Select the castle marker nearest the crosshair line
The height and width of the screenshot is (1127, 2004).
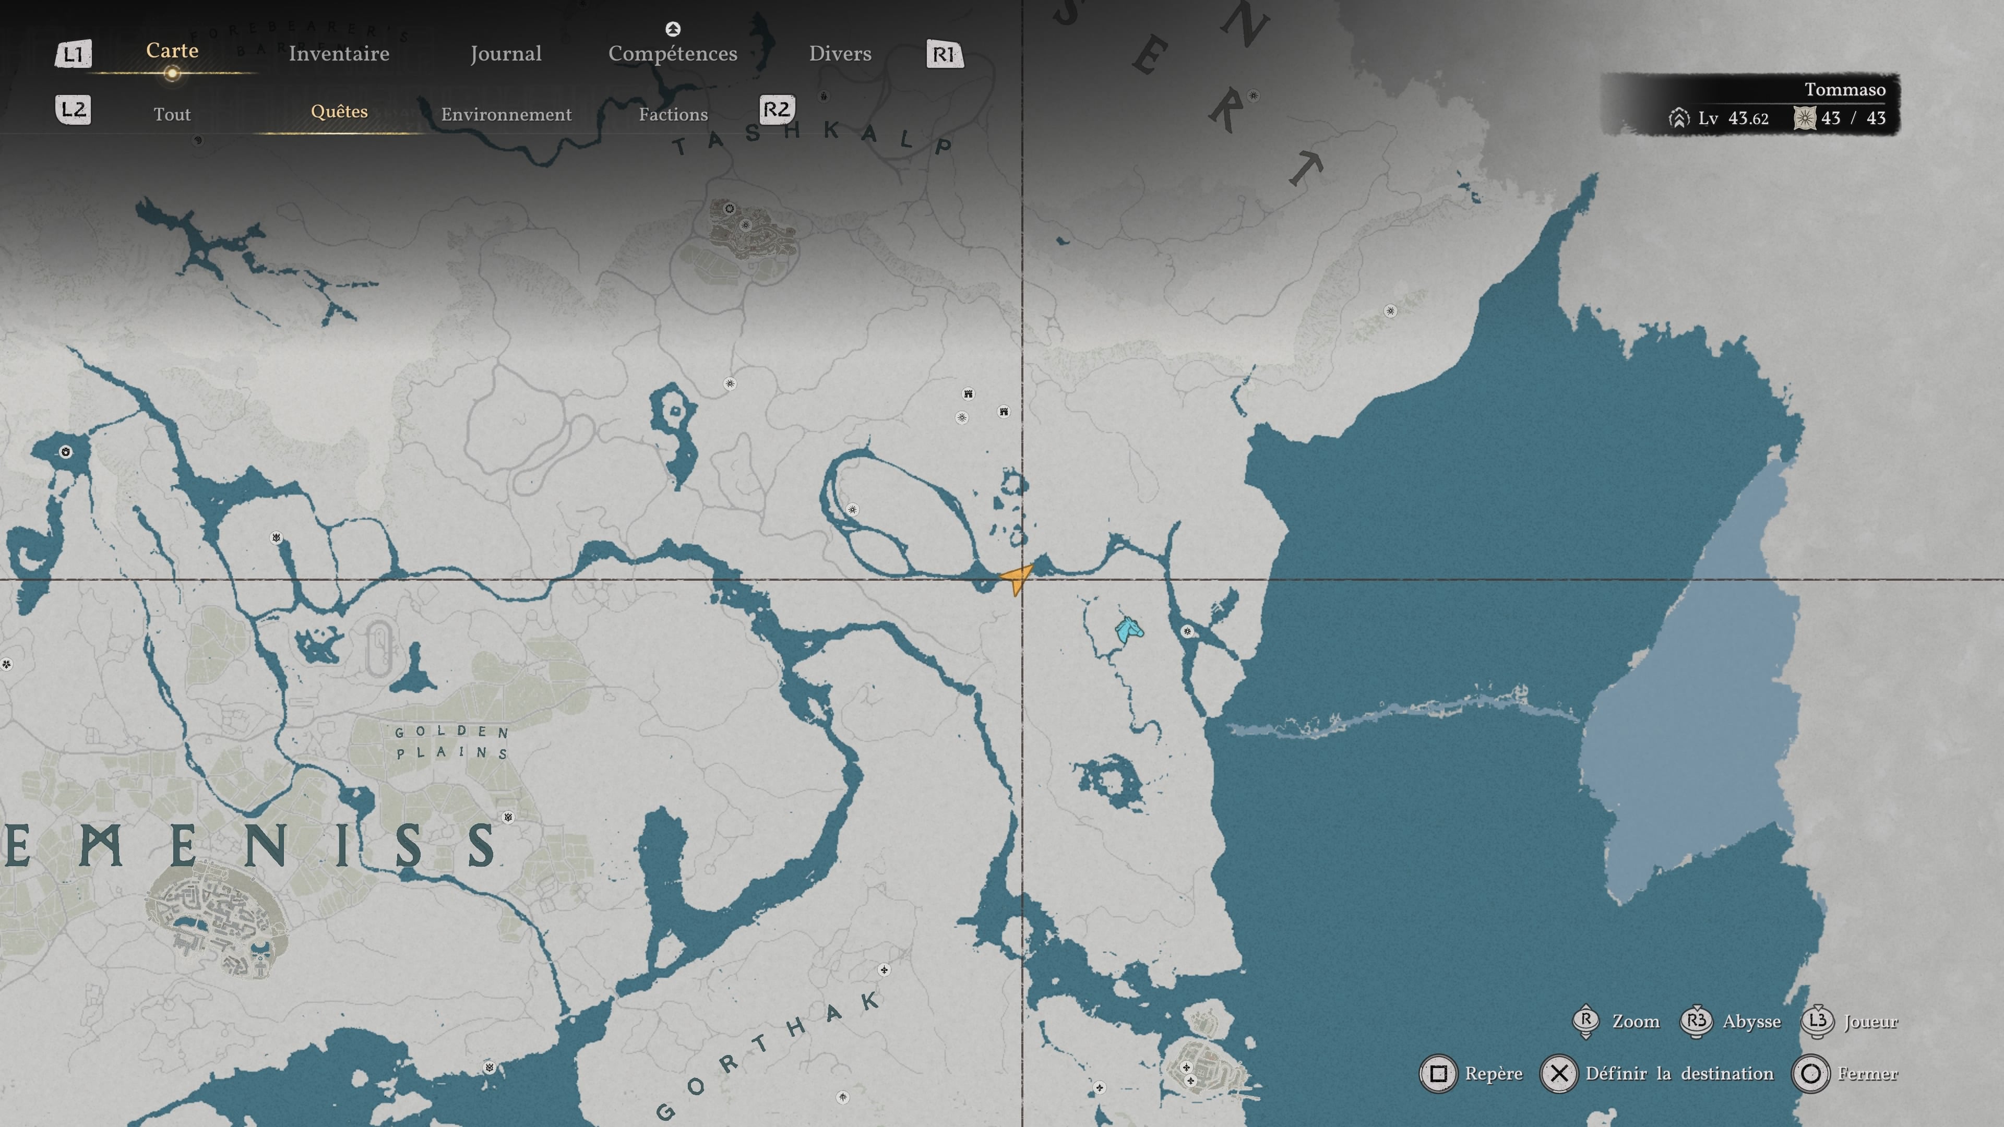[1004, 412]
